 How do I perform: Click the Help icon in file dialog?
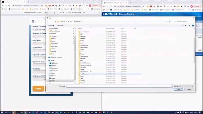coord(193,26)
